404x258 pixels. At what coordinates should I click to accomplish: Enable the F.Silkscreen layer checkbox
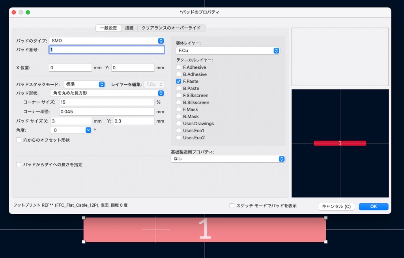click(x=179, y=95)
